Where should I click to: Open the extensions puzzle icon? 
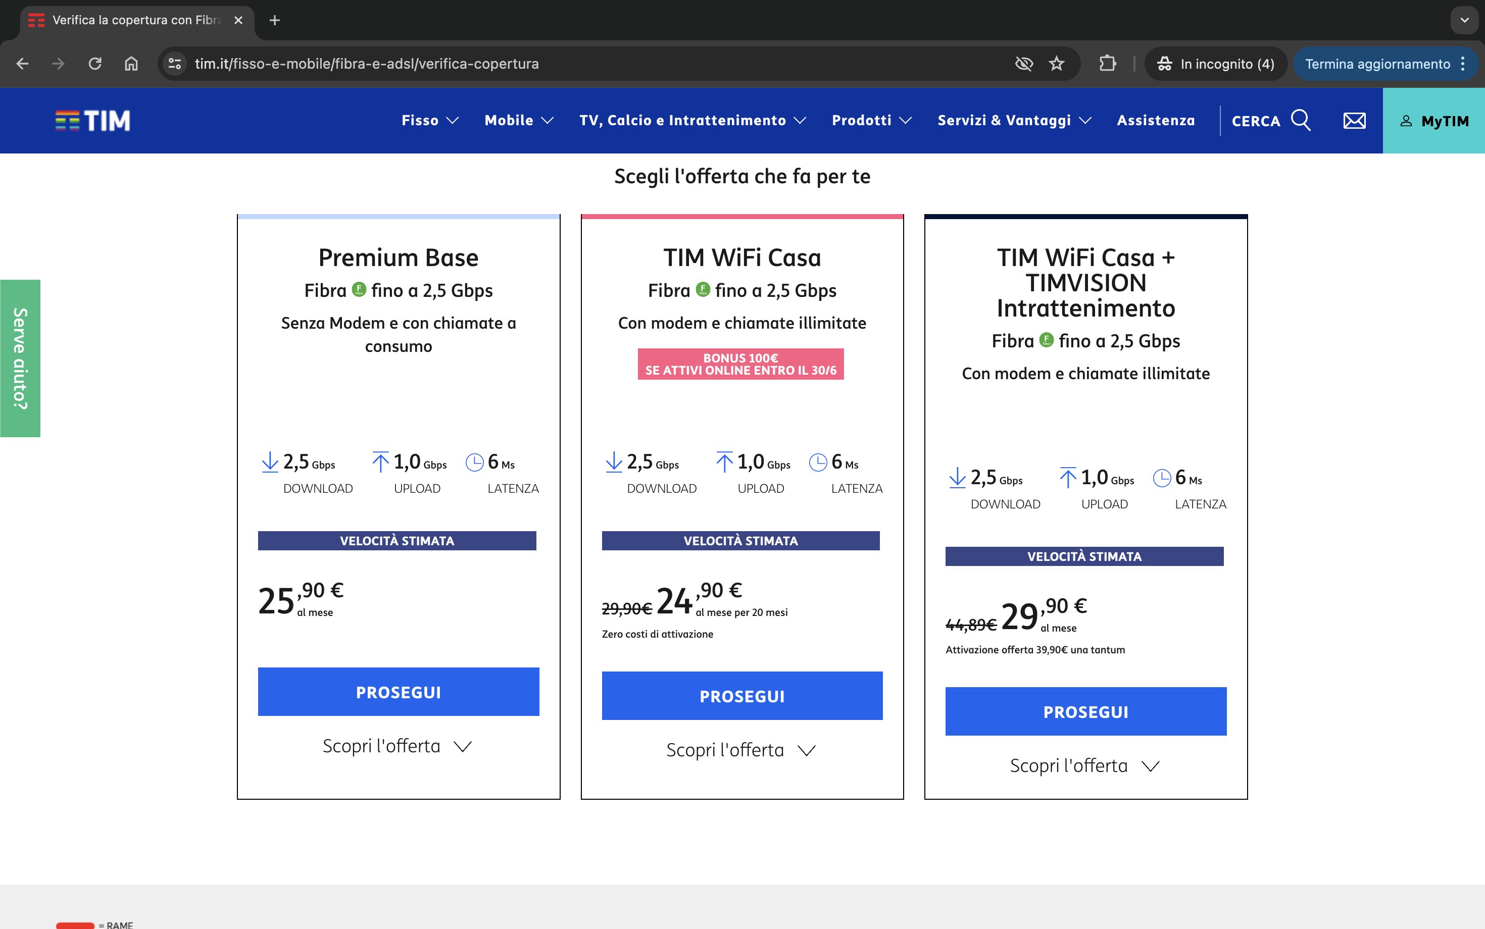pos(1108,63)
